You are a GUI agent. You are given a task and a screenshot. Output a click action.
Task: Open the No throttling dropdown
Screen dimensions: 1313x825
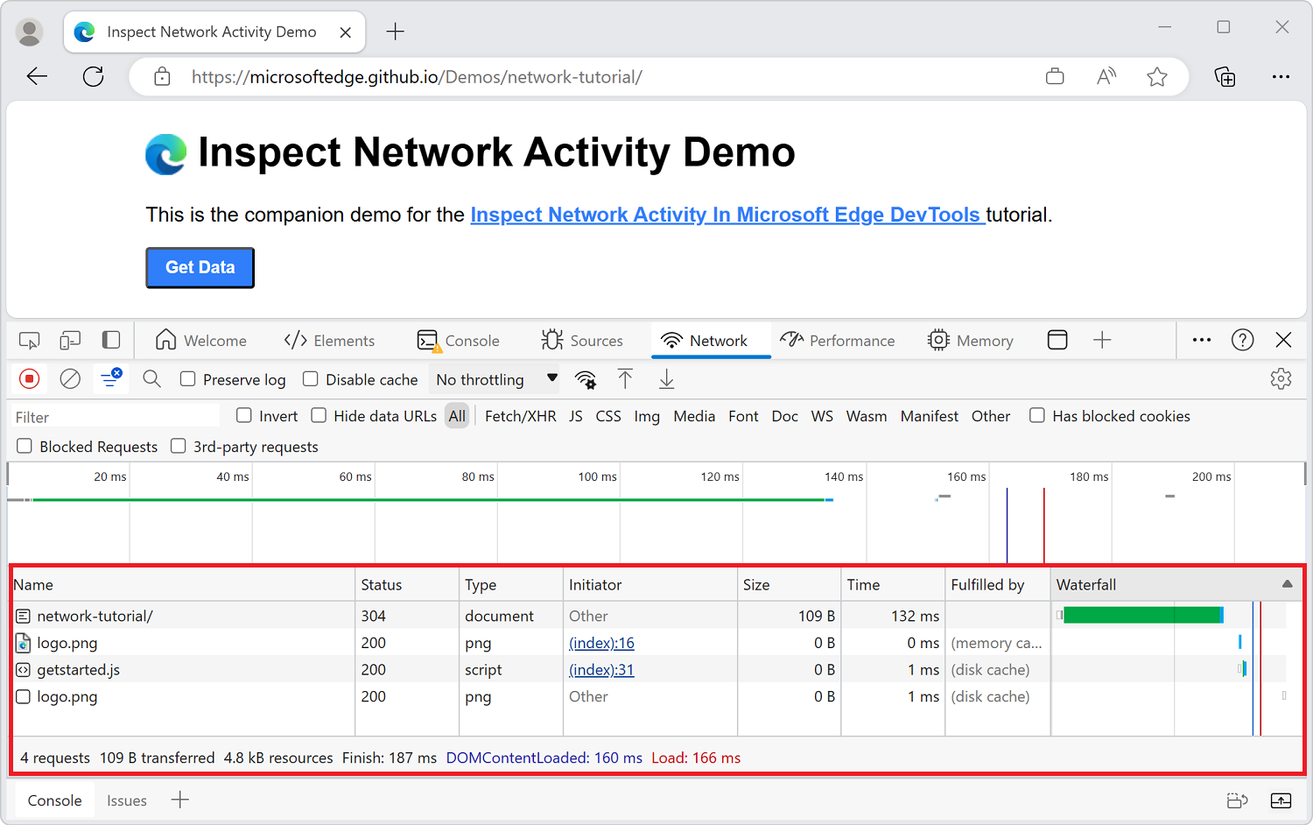point(494,378)
